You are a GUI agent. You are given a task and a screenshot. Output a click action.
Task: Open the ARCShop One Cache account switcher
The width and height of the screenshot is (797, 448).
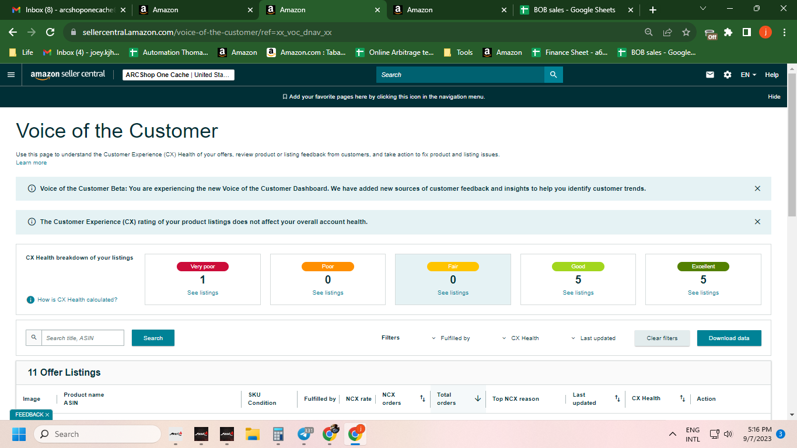179,75
